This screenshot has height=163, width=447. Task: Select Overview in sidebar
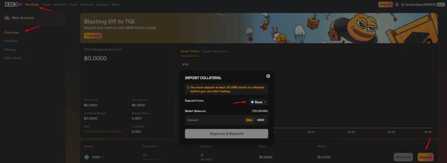point(11,32)
